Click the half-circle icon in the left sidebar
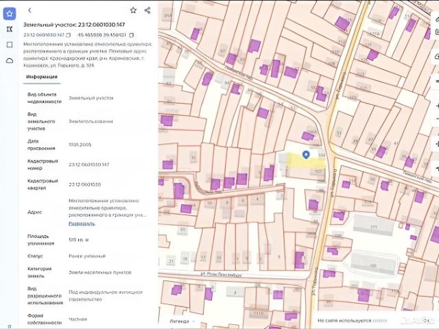The width and height of the screenshot is (439, 329). point(10,61)
